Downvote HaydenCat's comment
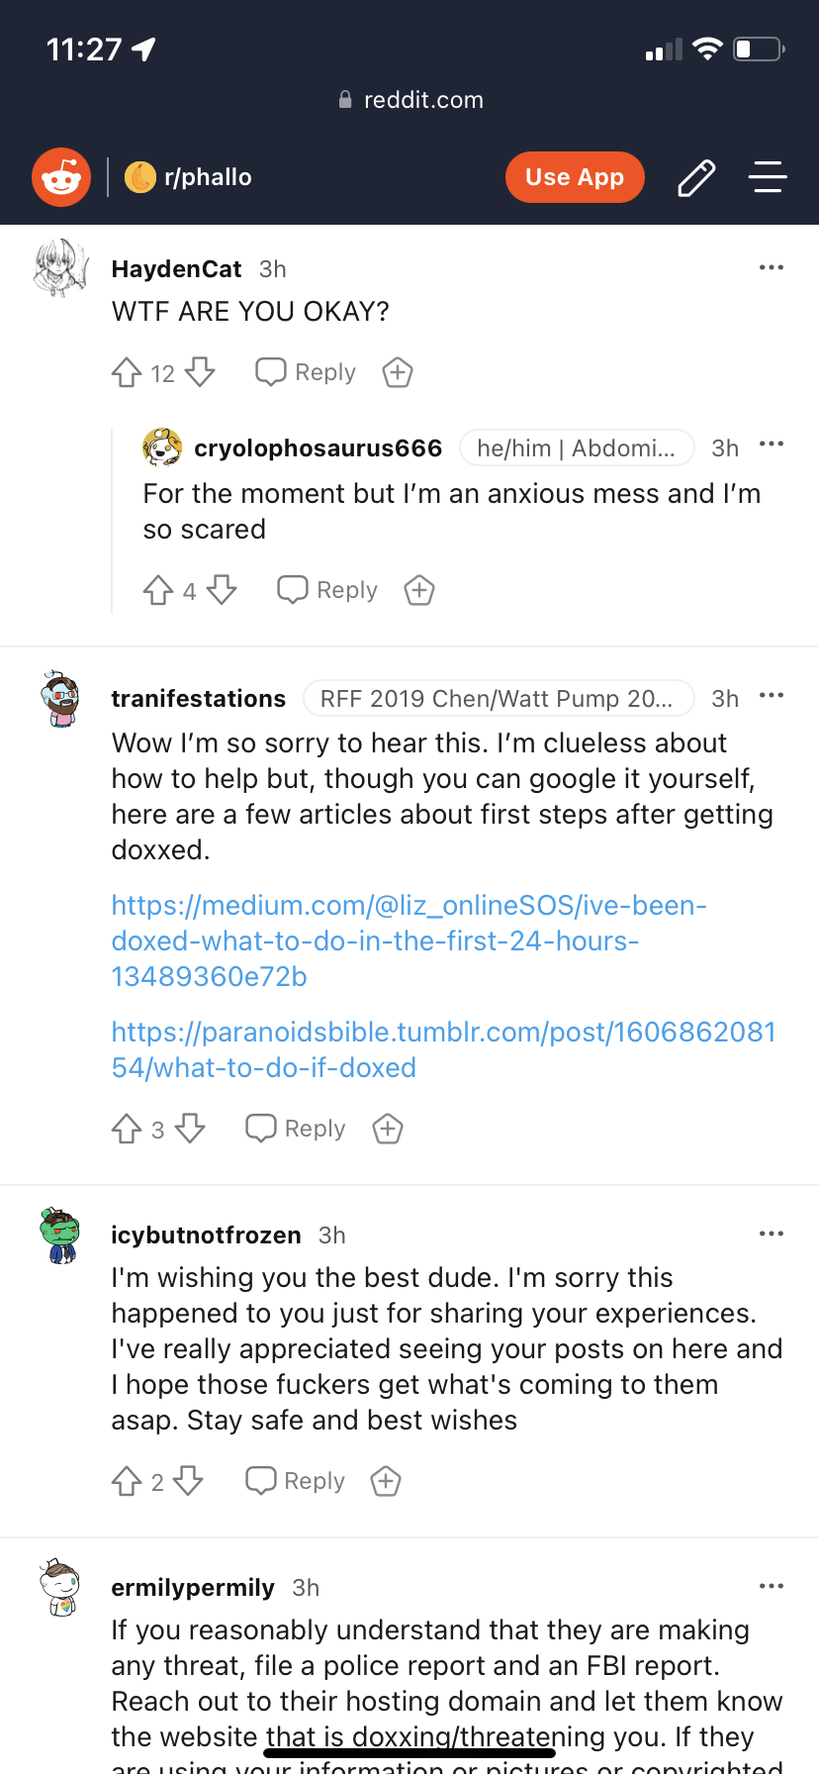This screenshot has height=1774, width=819. [200, 373]
